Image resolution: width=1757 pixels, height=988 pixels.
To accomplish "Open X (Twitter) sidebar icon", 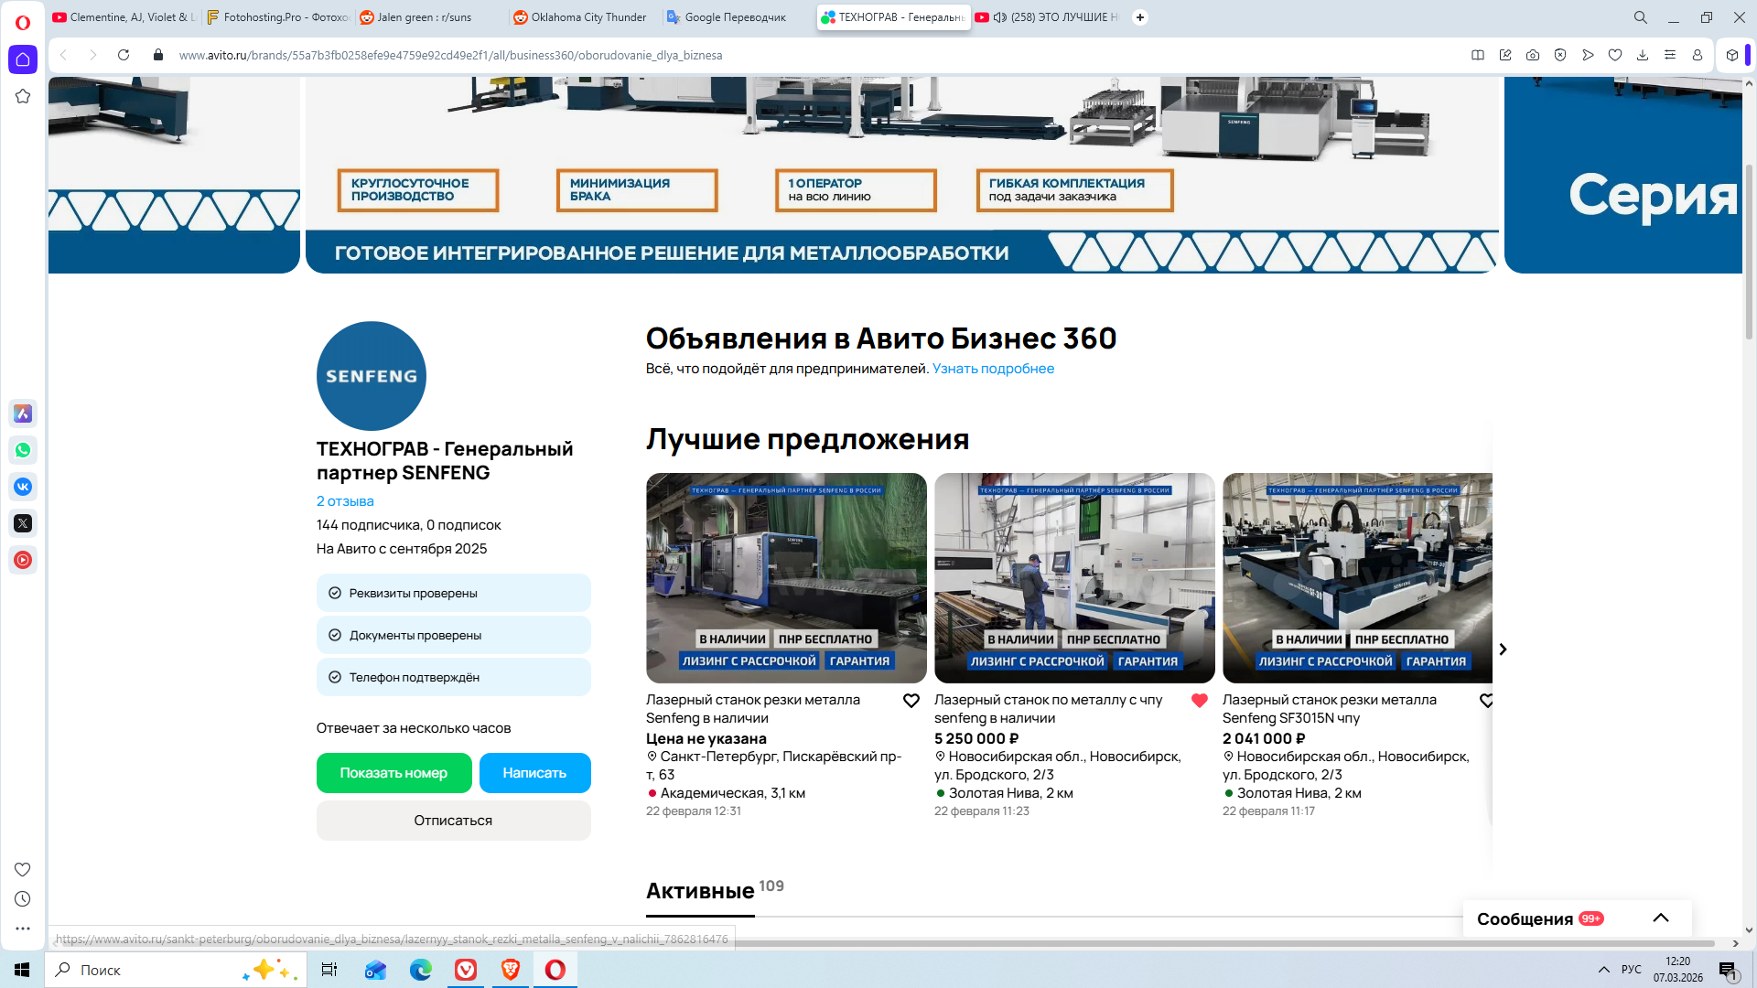I will 23,523.
